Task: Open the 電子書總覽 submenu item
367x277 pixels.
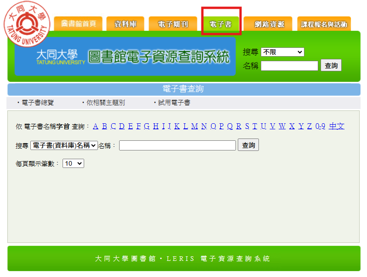Action: tap(38, 103)
